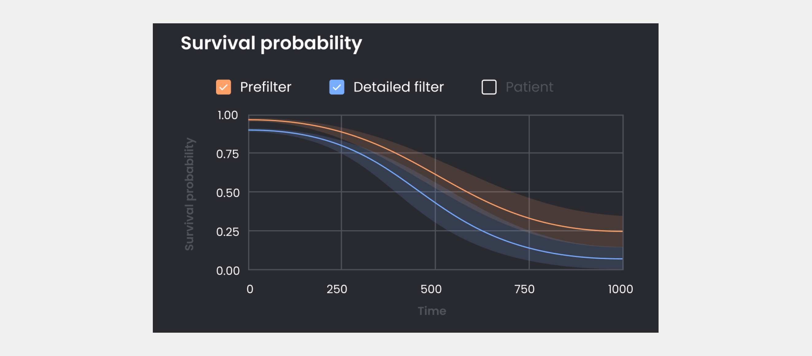The width and height of the screenshot is (812, 356).
Task: Click the 750 x-axis tick label
Action: coord(524,289)
